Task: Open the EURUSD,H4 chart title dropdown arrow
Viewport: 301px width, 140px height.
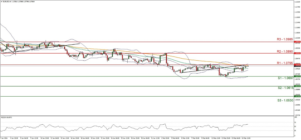Action: 1,2
